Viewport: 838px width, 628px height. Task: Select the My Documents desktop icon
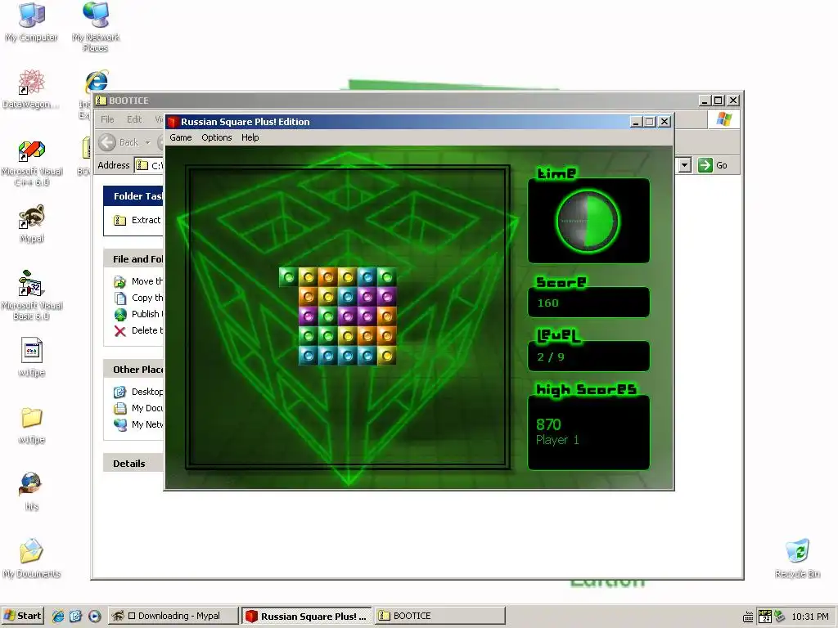pos(32,558)
